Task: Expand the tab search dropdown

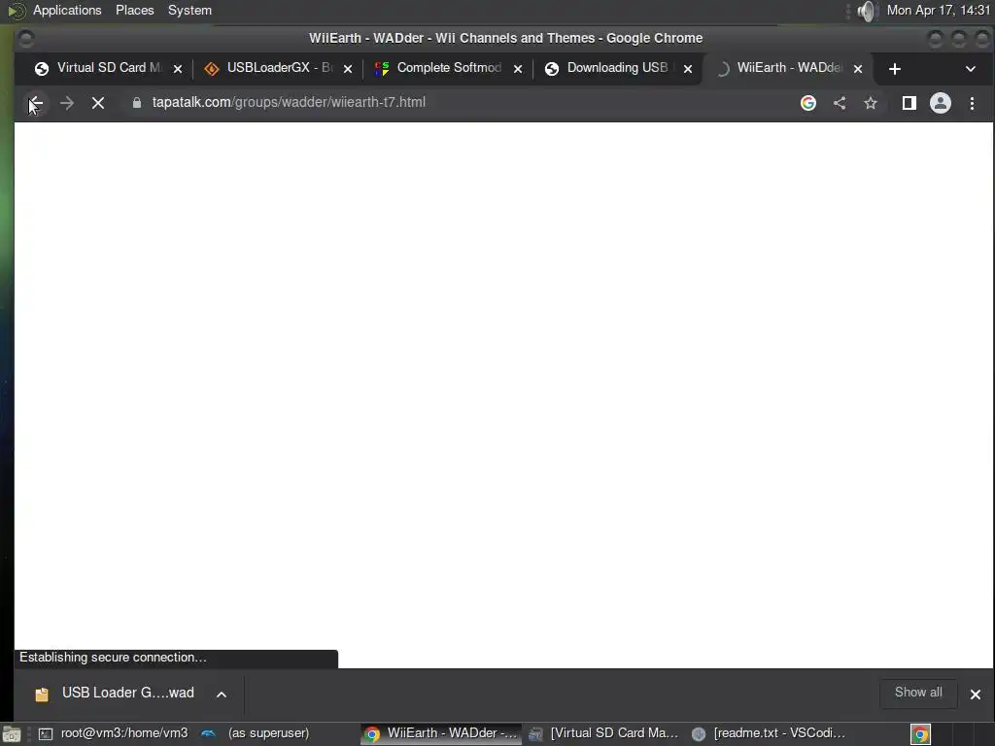Action: pos(970,69)
